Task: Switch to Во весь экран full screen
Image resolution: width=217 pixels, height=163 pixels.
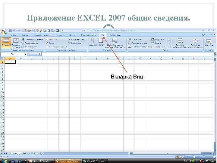Action: point(29,47)
